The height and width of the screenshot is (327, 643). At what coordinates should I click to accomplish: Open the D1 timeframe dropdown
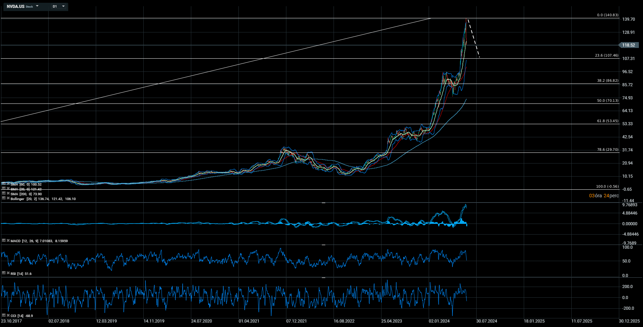[x=59, y=6]
